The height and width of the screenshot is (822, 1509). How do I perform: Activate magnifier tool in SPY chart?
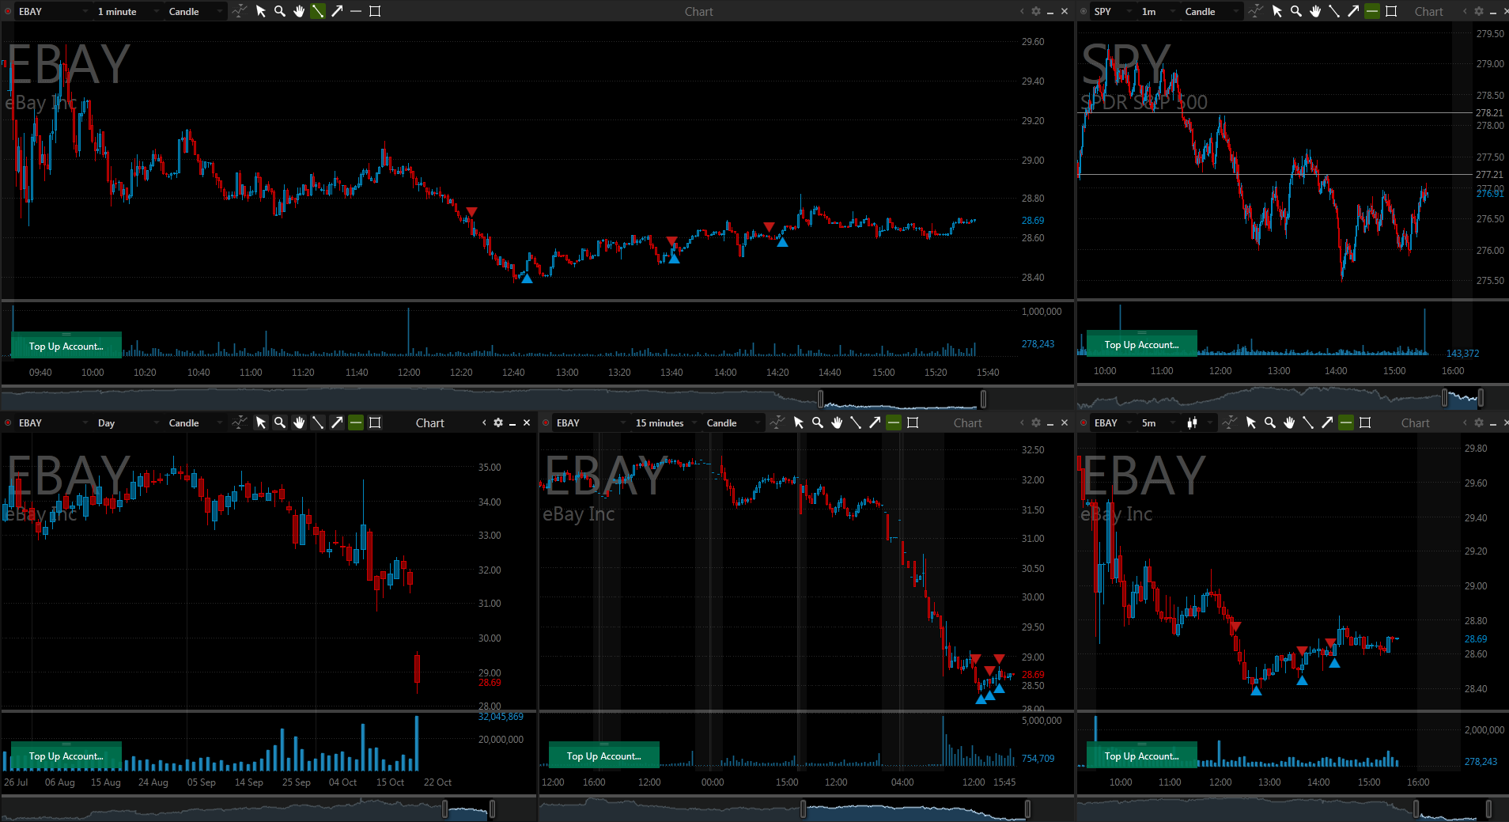1295,11
